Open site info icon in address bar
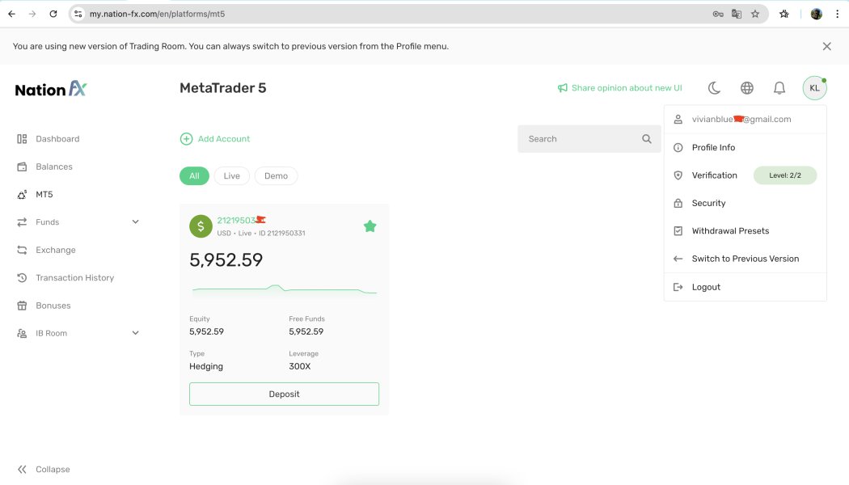 point(78,14)
